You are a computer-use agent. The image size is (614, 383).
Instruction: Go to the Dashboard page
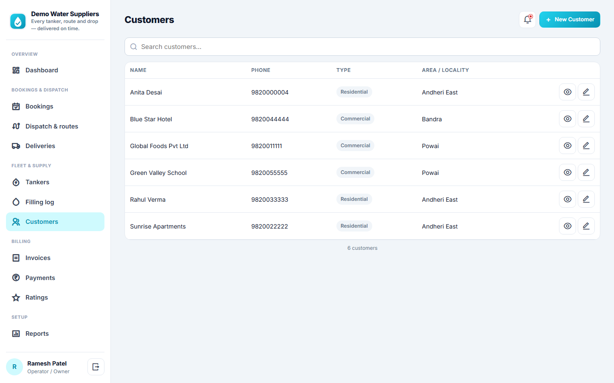coord(55,70)
